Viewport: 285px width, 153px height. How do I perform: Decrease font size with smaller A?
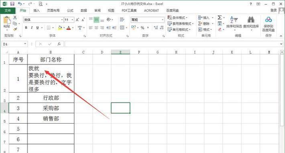[x=83, y=20]
